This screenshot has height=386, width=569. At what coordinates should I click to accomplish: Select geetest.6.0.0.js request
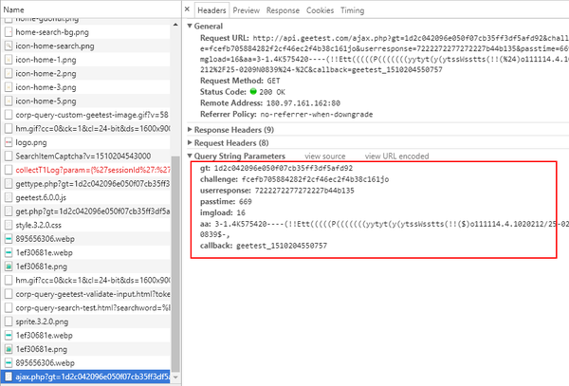tap(85, 197)
